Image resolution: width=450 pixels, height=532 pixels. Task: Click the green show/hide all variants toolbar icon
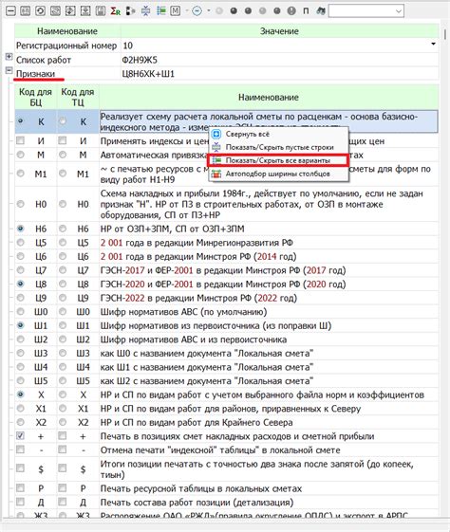pyautogui.click(x=160, y=10)
